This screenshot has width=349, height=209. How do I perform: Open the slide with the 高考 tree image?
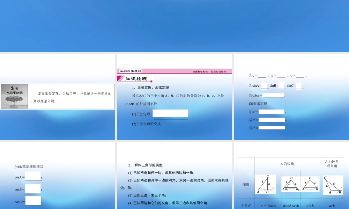pyautogui.click(x=58, y=97)
